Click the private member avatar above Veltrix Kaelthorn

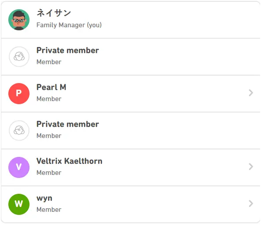pyautogui.click(x=19, y=131)
